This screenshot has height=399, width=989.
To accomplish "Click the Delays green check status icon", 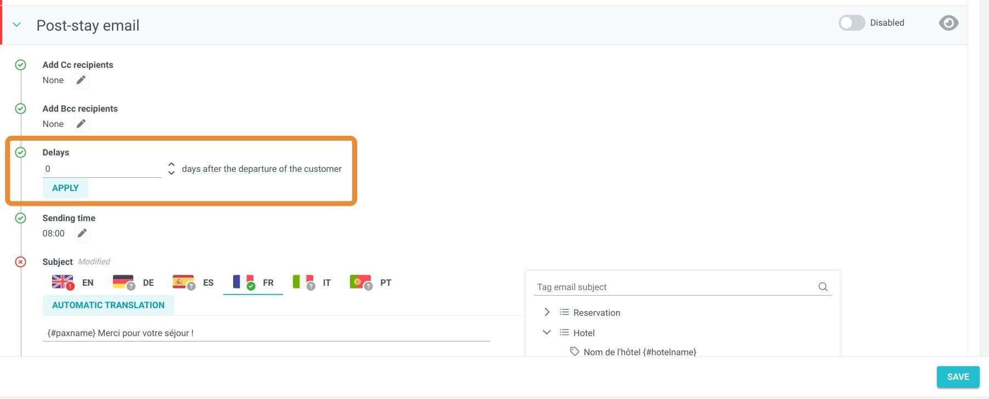I will pos(20,152).
